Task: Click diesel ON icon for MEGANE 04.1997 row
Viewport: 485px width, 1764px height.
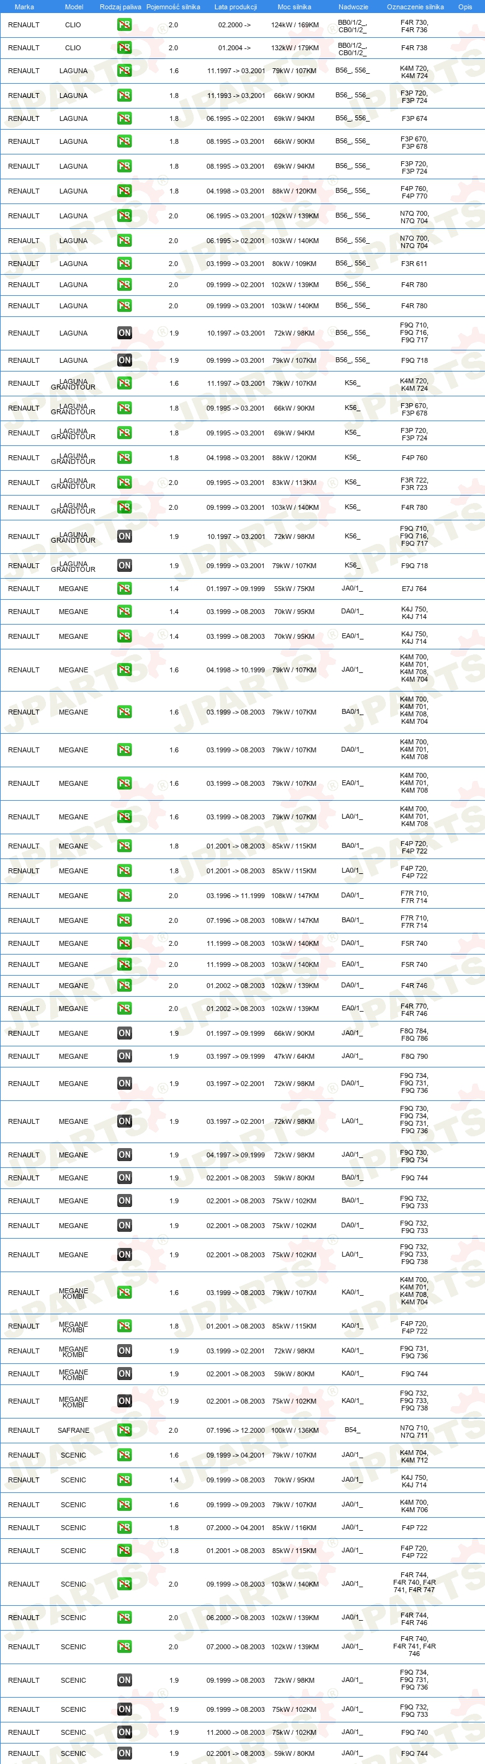Action: [x=124, y=1156]
